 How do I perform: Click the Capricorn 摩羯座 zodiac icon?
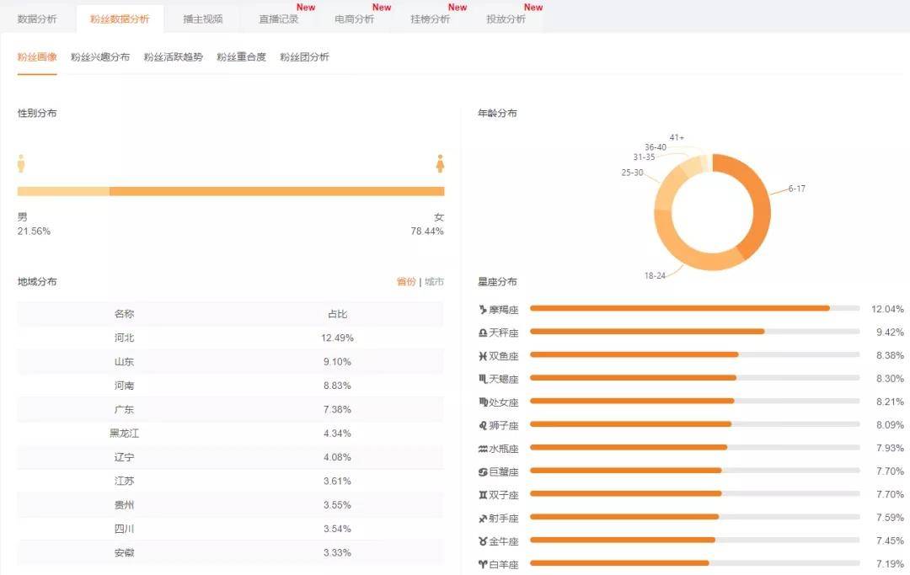483,309
